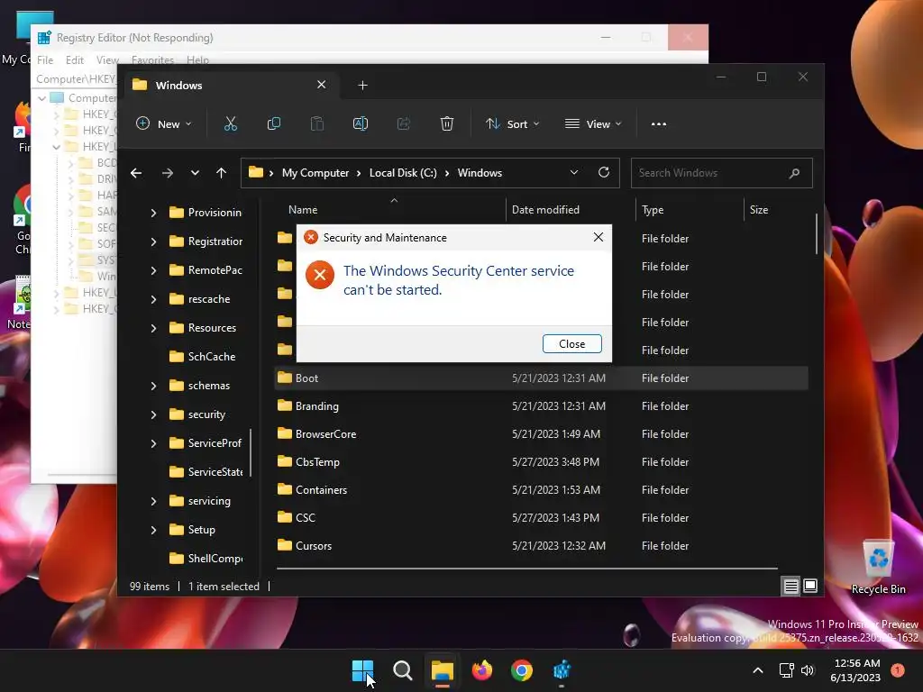Viewport: 923px width, 692px height.
Task: Select SchCache folder in navigation tree
Action: (x=203, y=357)
